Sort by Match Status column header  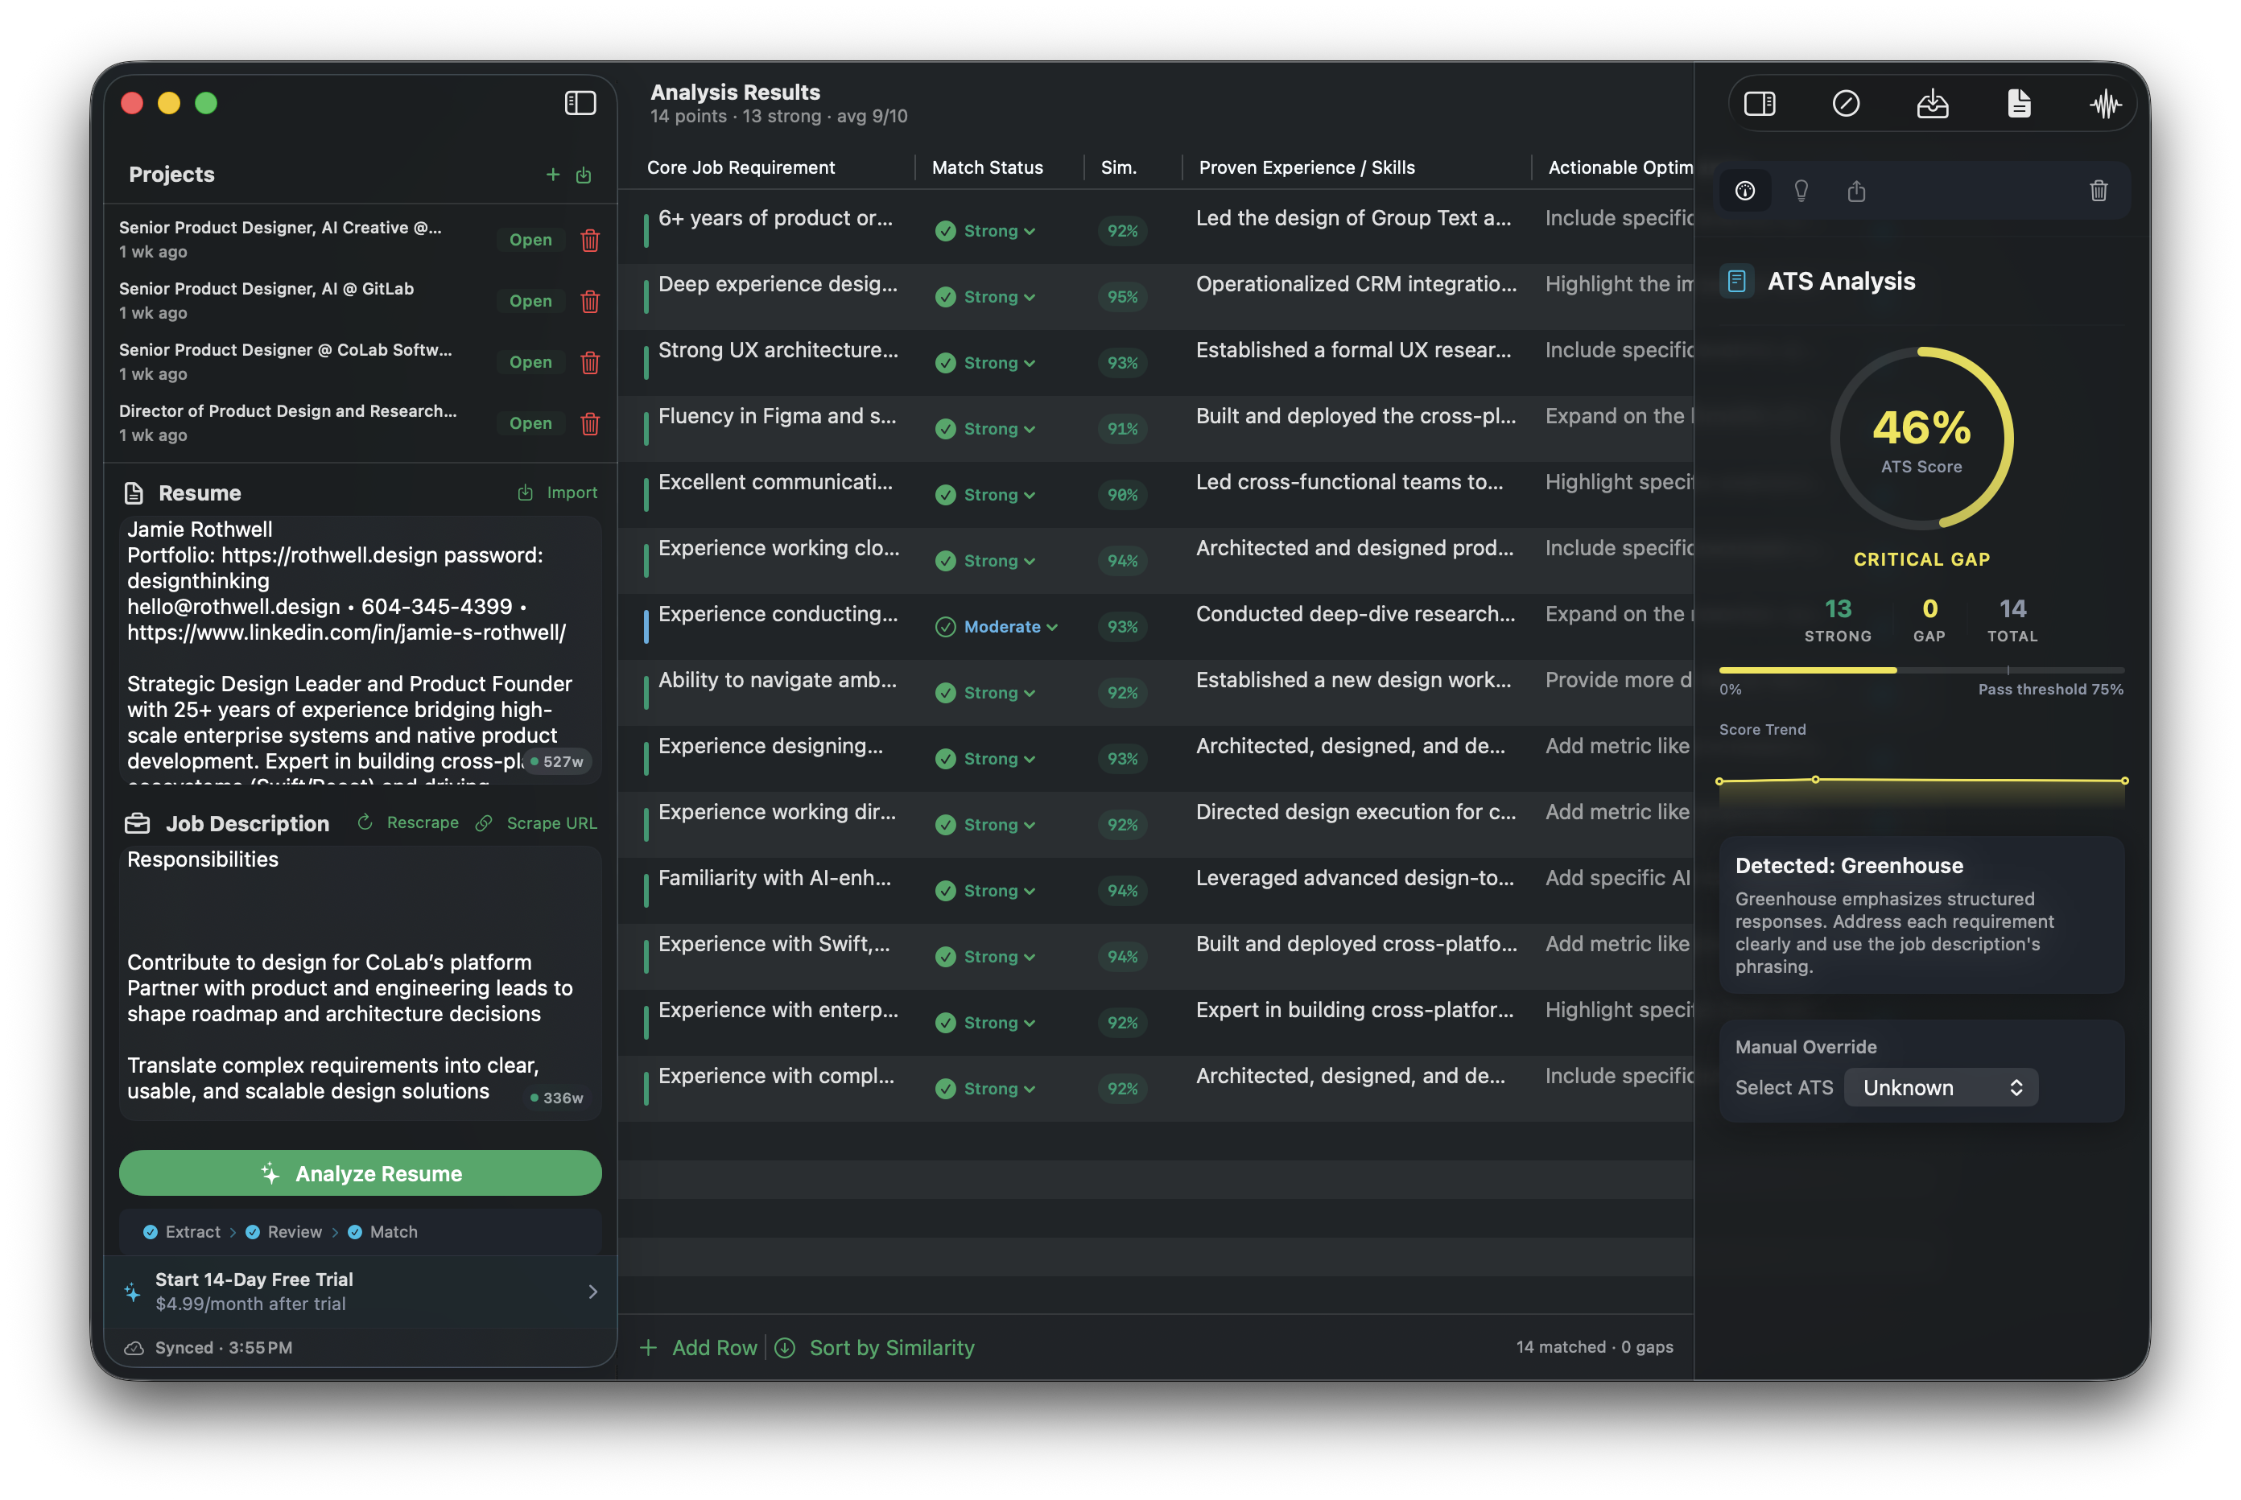pos(987,167)
